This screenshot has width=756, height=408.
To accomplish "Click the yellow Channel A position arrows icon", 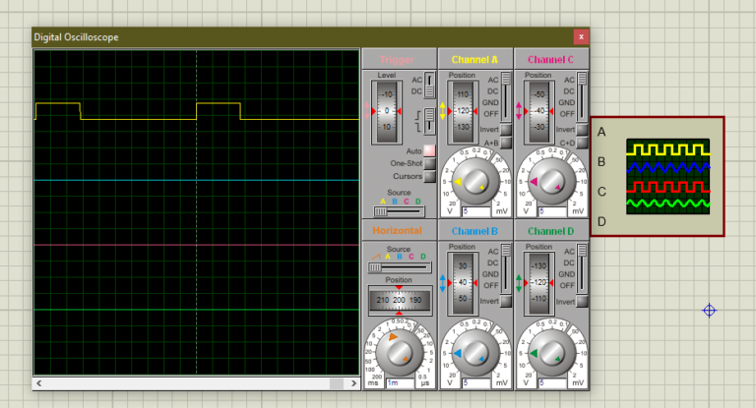I will (443, 111).
